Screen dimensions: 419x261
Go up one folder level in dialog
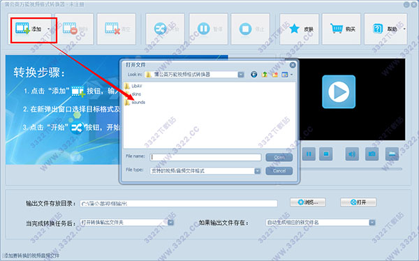[x=265, y=75]
